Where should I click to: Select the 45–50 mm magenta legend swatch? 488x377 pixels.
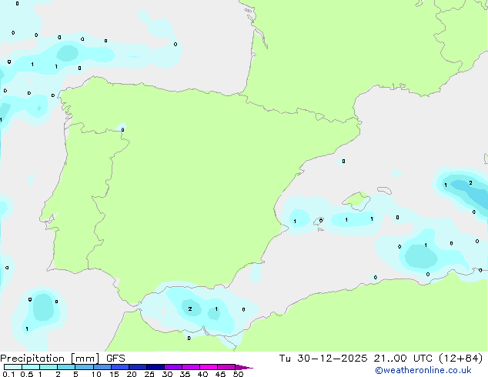(x=226, y=367)
